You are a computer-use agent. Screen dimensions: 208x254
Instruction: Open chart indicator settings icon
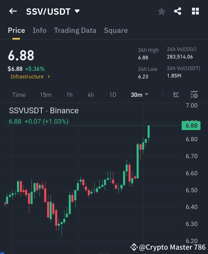coord(194,95)
